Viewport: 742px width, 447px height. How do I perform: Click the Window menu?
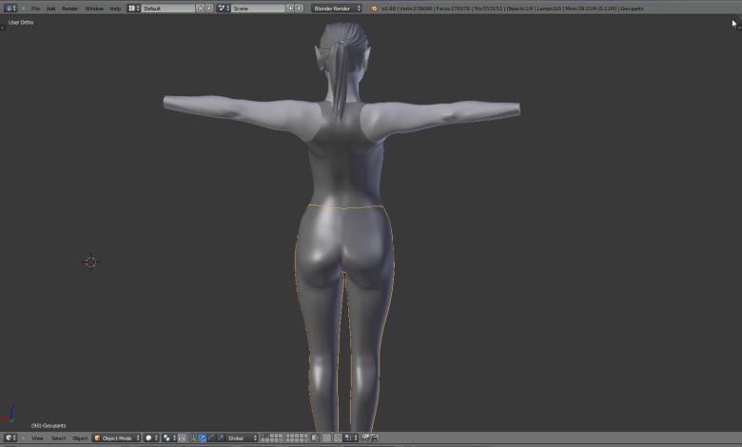click(x=94, y=9)
